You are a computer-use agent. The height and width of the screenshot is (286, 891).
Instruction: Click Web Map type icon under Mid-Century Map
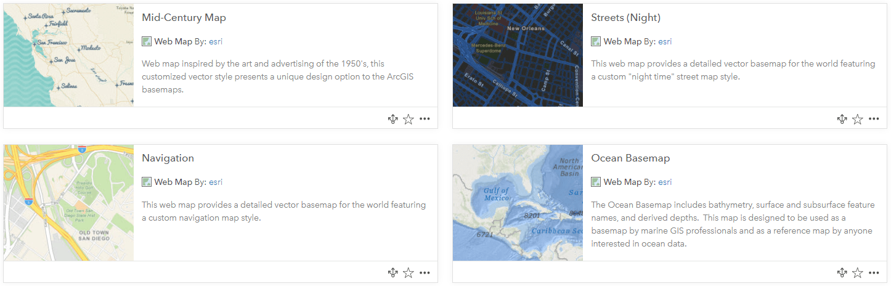147,41
